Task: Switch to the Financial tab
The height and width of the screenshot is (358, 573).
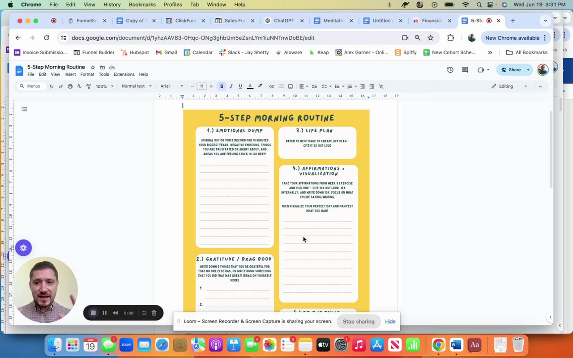Action: pos(431,21)
